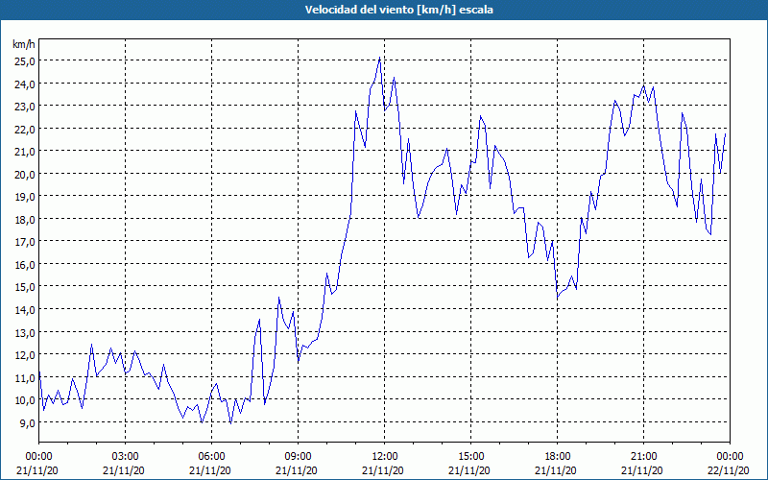Click the 21,0 y-axis label
The image size is (768, 480).
pos(24,152)
